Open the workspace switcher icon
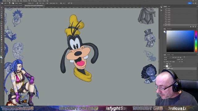Viewport: 198px width, 111px height. pos(196,3)
